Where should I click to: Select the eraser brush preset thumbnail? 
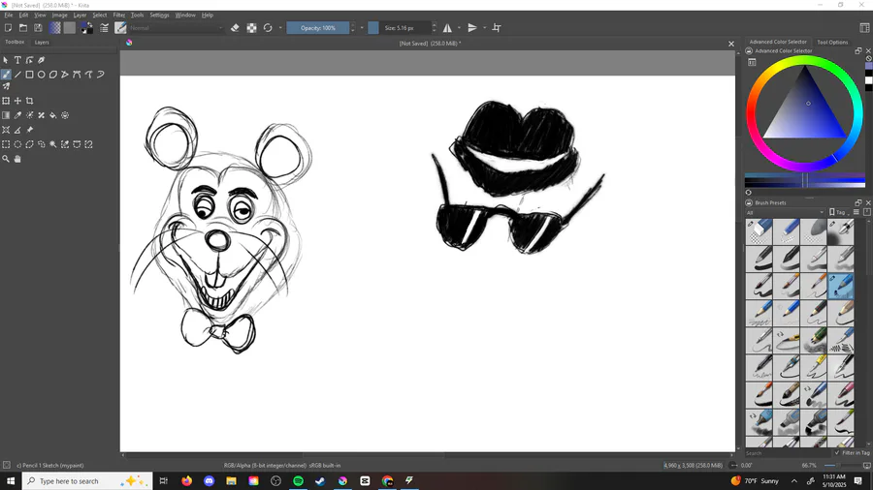coord(760,231)
